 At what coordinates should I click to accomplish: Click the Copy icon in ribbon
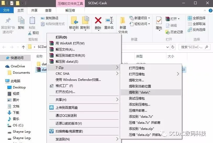click(x=21, y=21)
